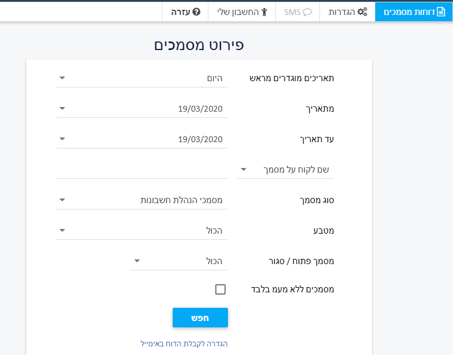453x355 pixels.
Task: Click the question mark help icon
Action: [x=196, y=12]
